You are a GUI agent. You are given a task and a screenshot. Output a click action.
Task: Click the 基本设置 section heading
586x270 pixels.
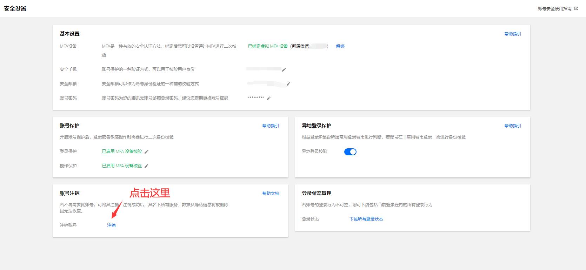coord(69,34)
